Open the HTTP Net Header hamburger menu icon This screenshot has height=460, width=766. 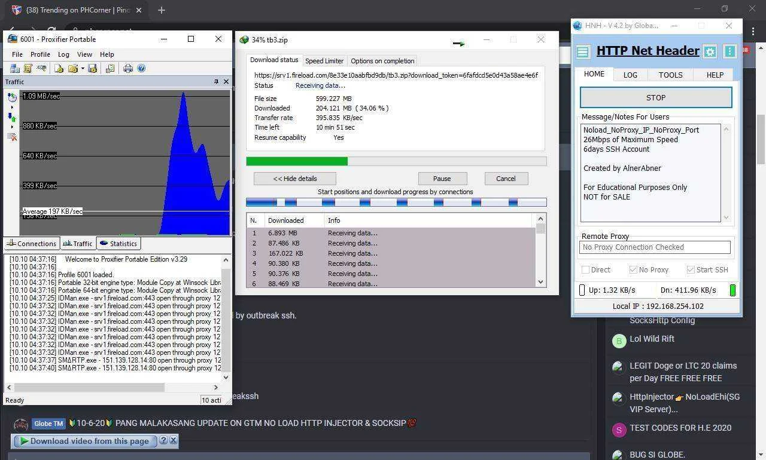(x=583, y=52)
